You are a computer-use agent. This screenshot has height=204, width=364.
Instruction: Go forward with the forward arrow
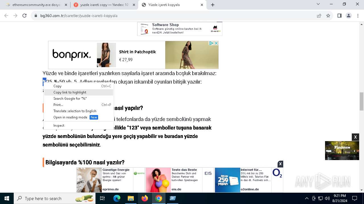15,16
